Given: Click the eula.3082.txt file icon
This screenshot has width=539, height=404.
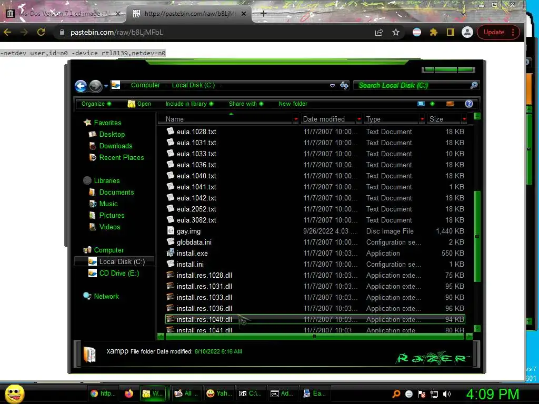Looking at the screenshot, I should point(171,219).
